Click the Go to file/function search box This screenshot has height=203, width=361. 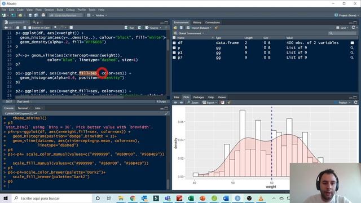click(65, 15)
